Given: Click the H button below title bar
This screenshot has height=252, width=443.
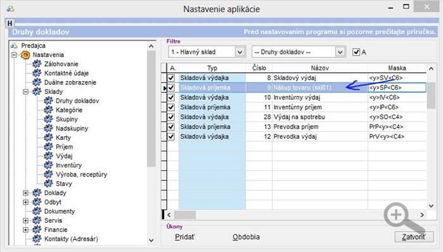Looking at the screenshot, I should tap(10, 23).
